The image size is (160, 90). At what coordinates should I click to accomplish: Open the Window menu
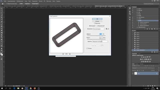point(54,1)
